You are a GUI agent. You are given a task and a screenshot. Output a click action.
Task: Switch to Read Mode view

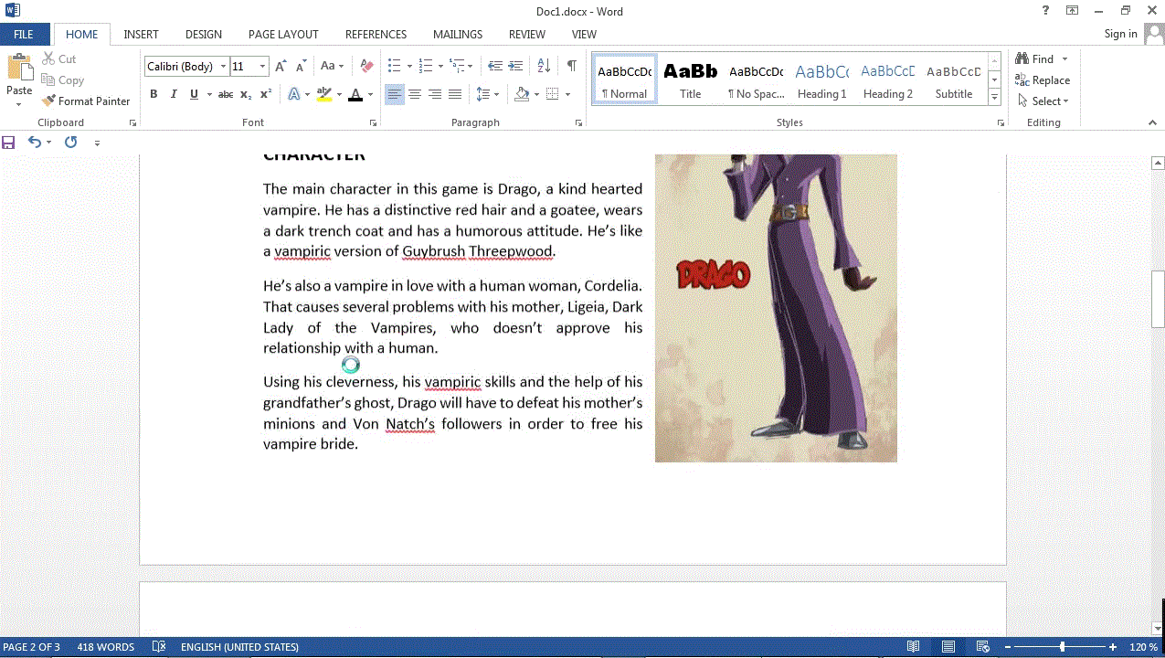(x=914, y=647)
